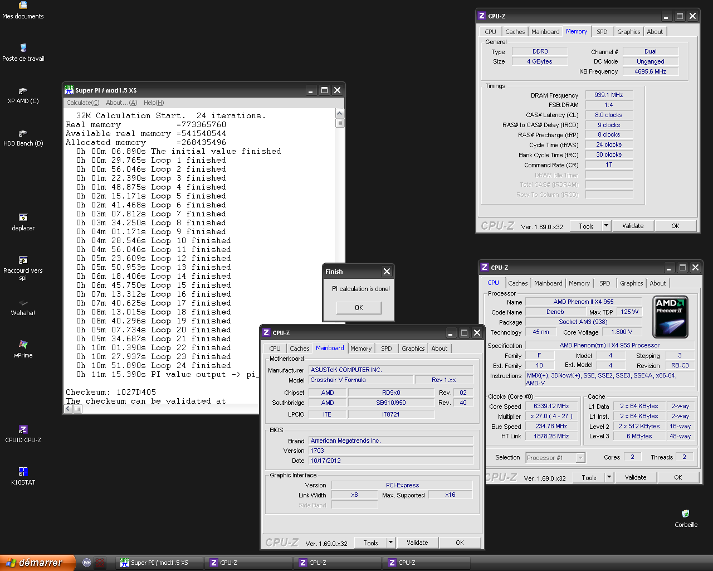Click the first quick launch icon beside démarrer

click(86, 563)
